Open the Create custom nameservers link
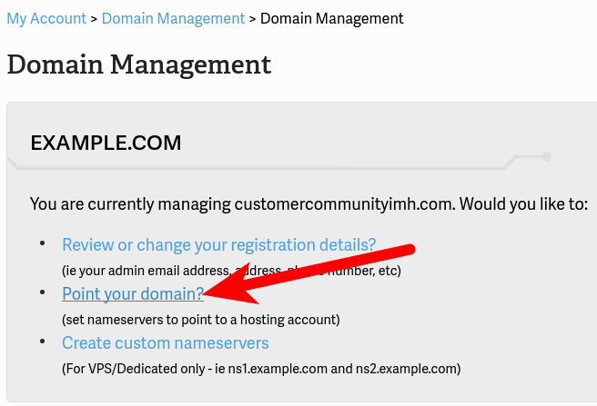 [x=166, y=342]
